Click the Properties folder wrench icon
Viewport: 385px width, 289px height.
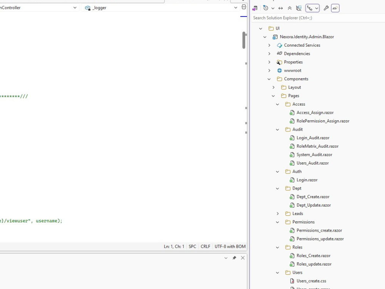[280, 62]
